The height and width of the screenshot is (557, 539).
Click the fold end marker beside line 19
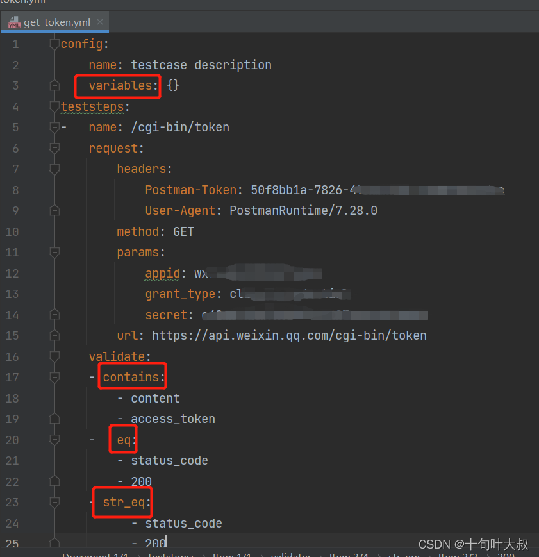click(x=54, y=419)
